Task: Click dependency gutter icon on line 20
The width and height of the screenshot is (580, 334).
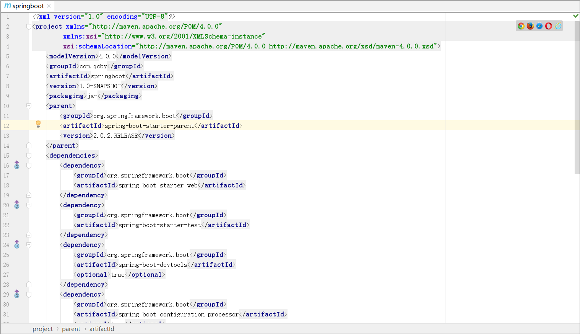Action: [17, 205]
